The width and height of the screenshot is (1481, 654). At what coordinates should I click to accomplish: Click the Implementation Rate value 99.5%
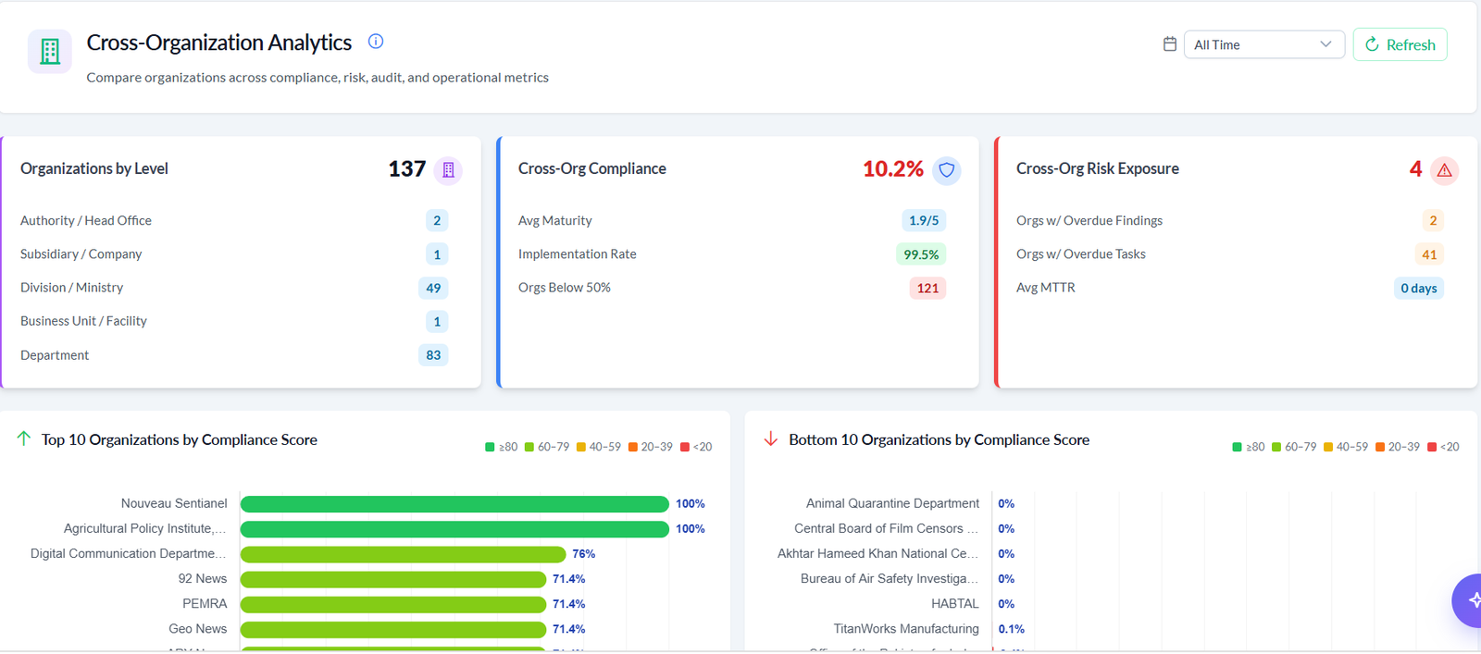(921, 254)
